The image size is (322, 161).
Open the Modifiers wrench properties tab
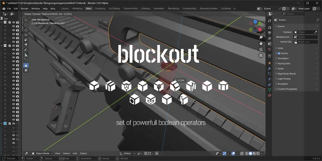click(x=270, y=68)
